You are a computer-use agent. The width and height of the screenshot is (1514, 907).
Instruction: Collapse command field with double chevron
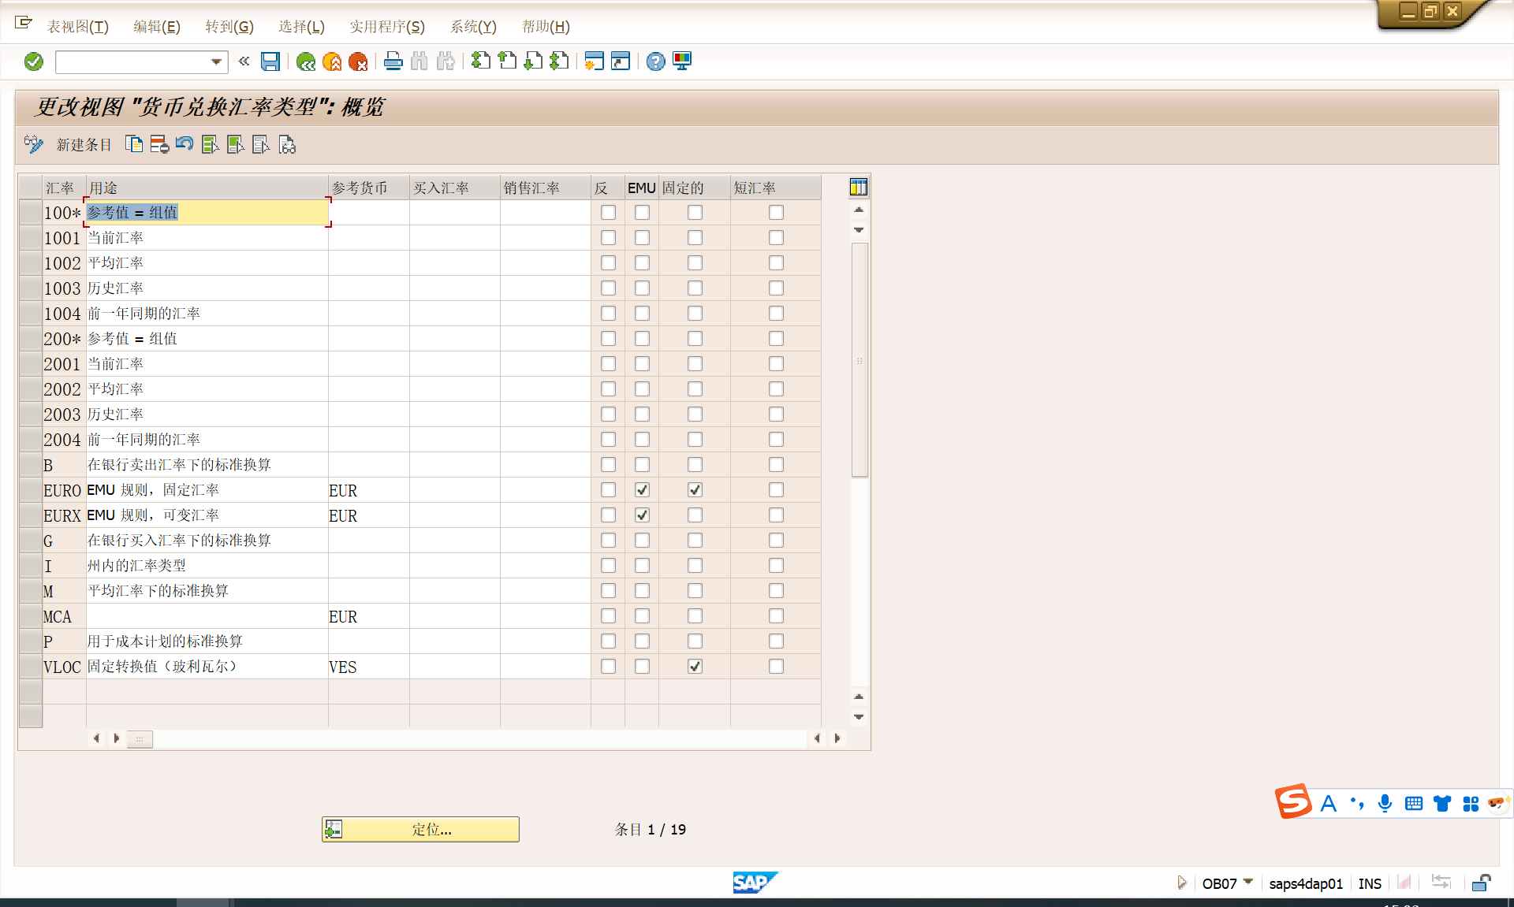pos(244,61)
